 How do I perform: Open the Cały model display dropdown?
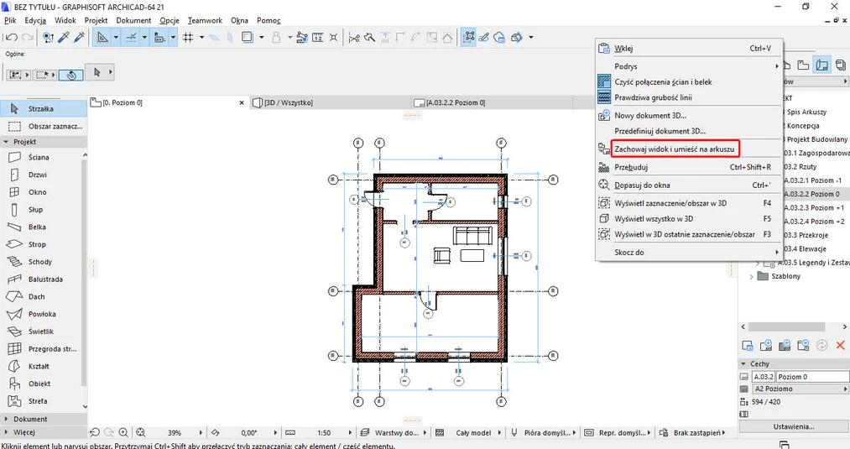[x=469, y=433]
